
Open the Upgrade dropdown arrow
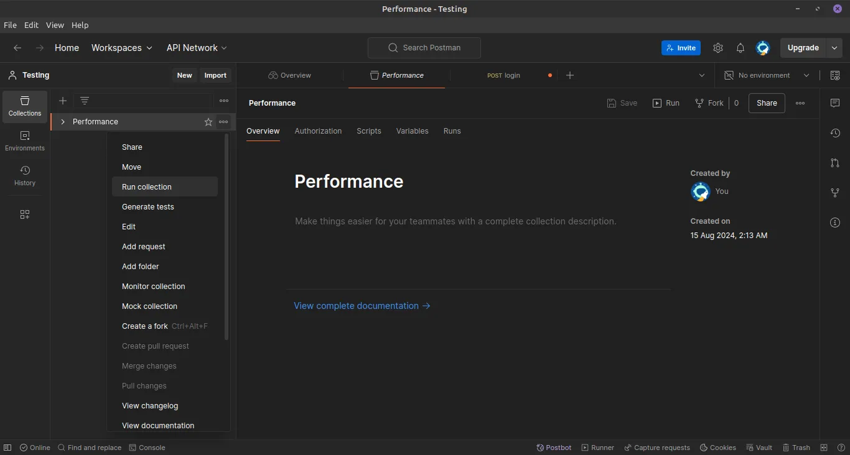click(x=834, y=48)
